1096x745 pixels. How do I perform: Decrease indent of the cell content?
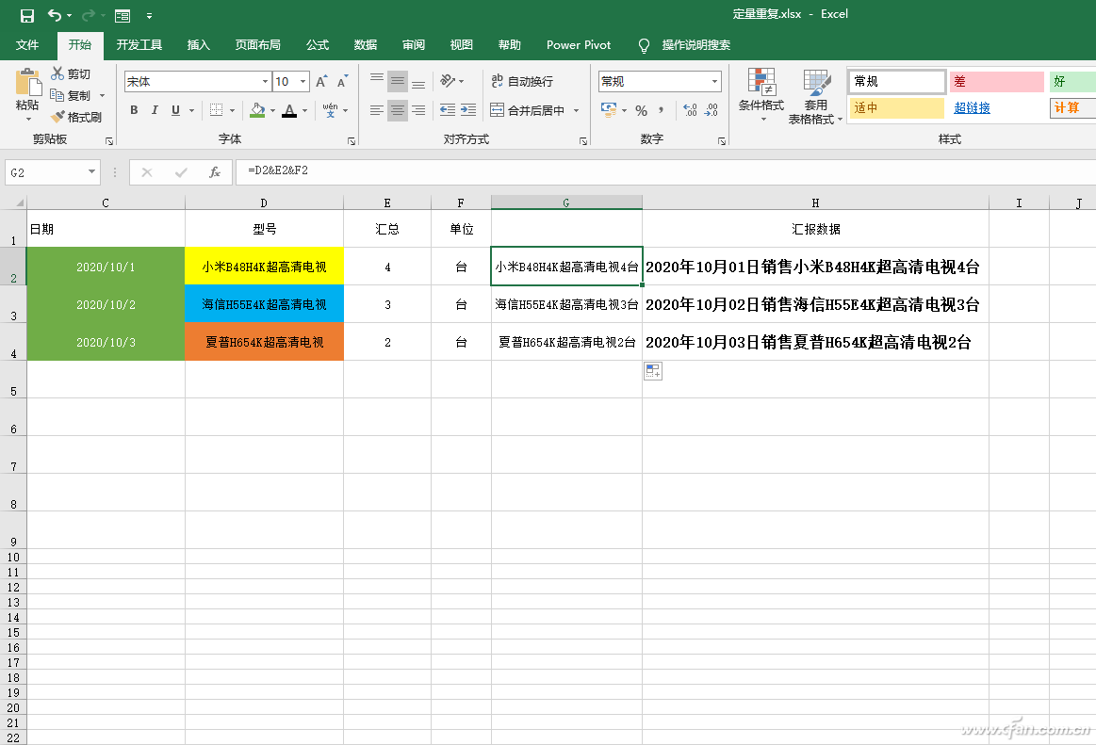448,109
